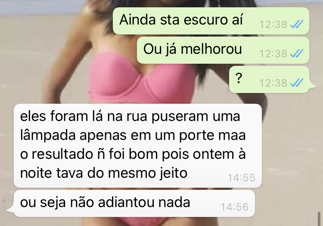Click the 12:38 timestamp on 'Ou já melhorou'
This screenshot has width=323, height=226.
click(273, 54)
